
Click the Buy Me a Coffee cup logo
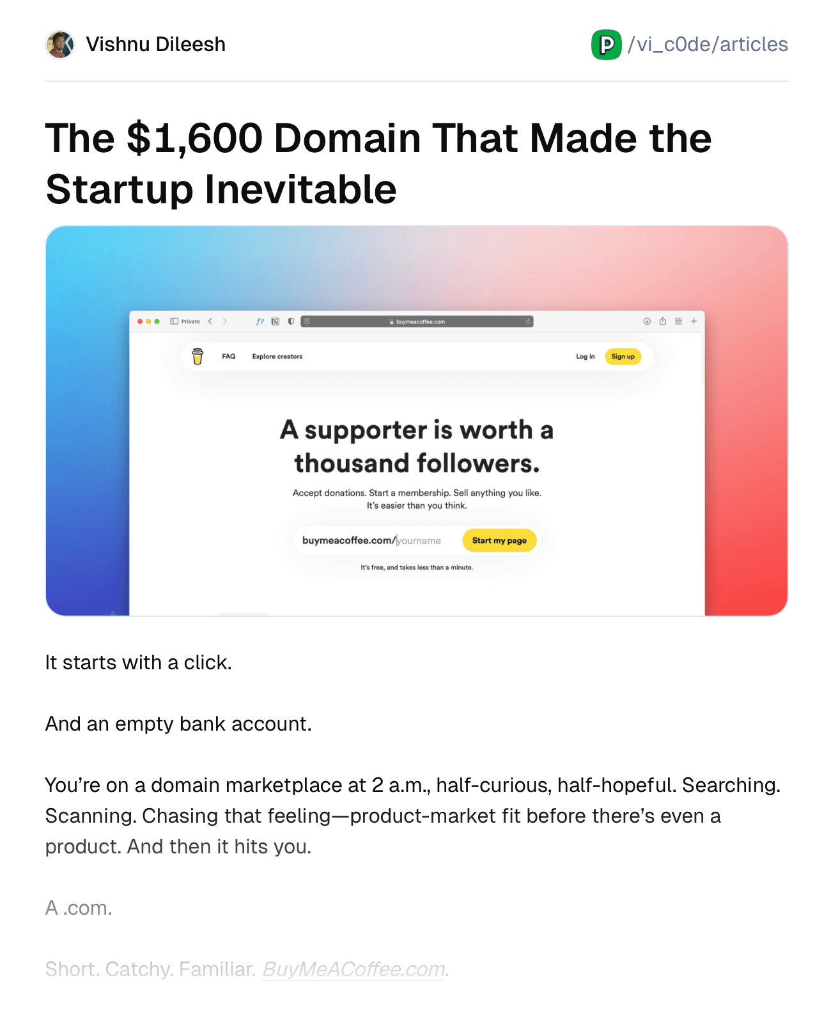(198, 357)
